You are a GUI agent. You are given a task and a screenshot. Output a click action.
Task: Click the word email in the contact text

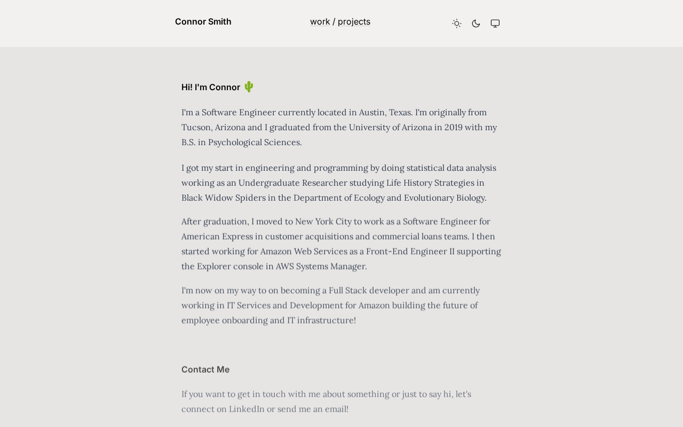tap(336, 409)
